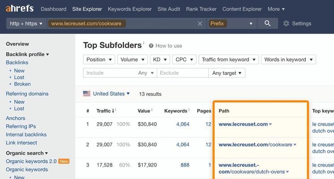This screenshot has width=334, height=179.
Task: Open Content Explorer
Action: click(242, 9)
